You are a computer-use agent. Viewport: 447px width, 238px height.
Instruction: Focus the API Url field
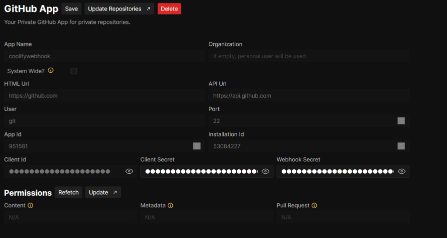coord(309,96)
